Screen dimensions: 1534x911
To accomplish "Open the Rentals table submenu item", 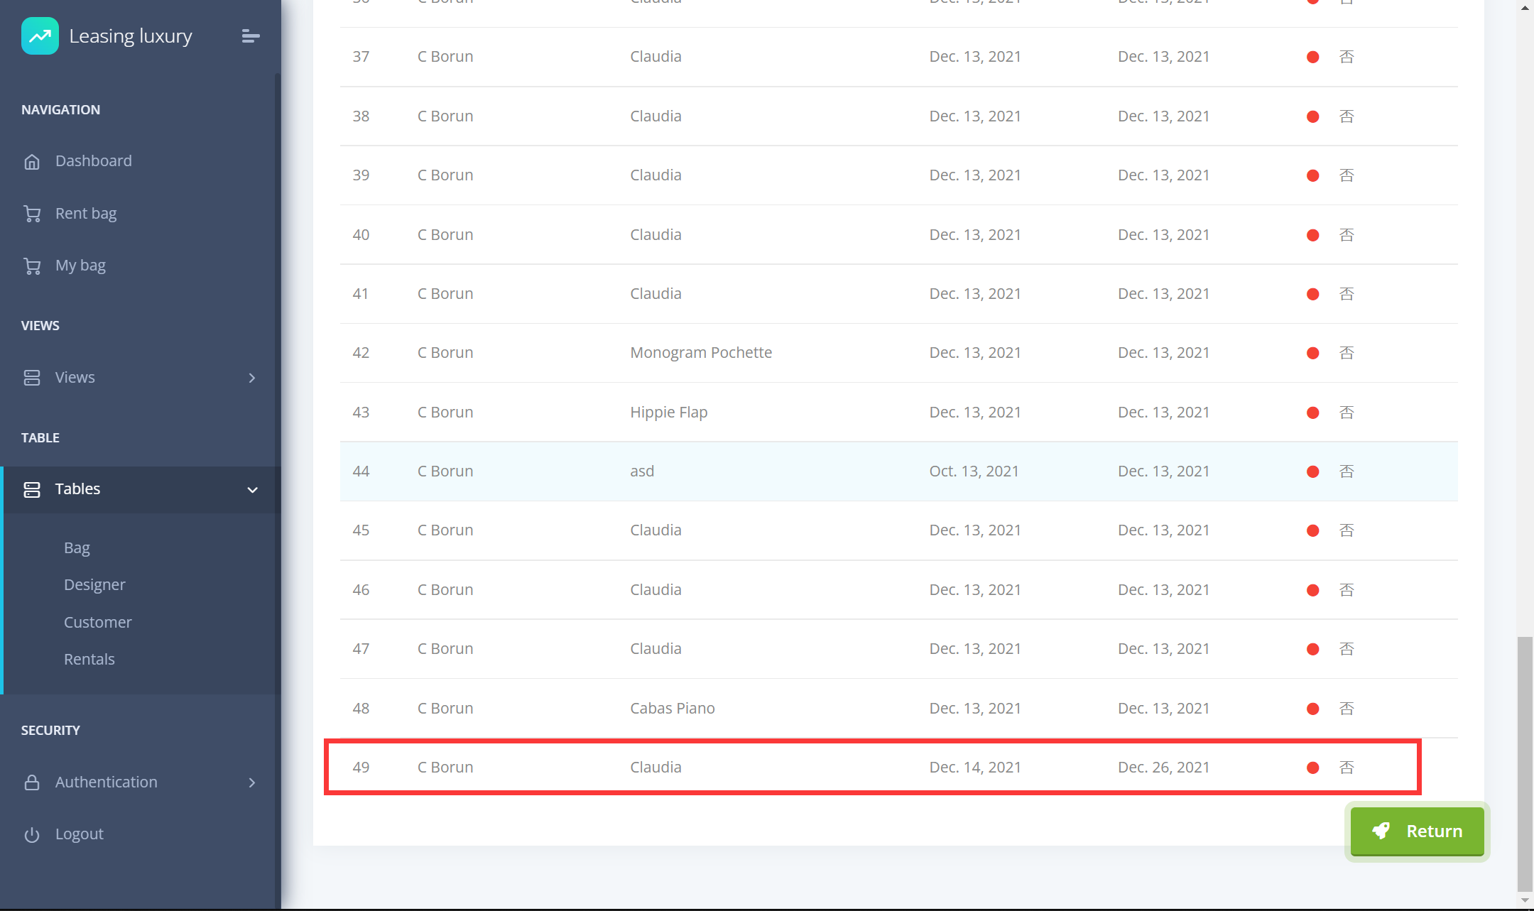I will [x=89, y=659].
